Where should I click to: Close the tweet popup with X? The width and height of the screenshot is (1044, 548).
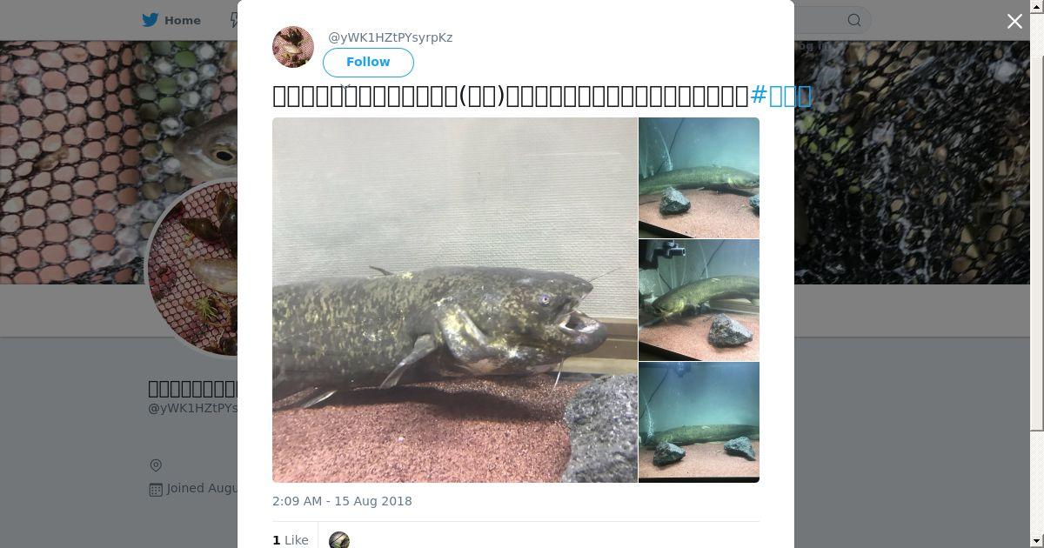(1014, 22)
